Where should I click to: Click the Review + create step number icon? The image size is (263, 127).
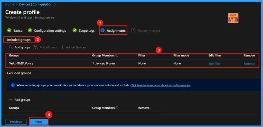133,30
